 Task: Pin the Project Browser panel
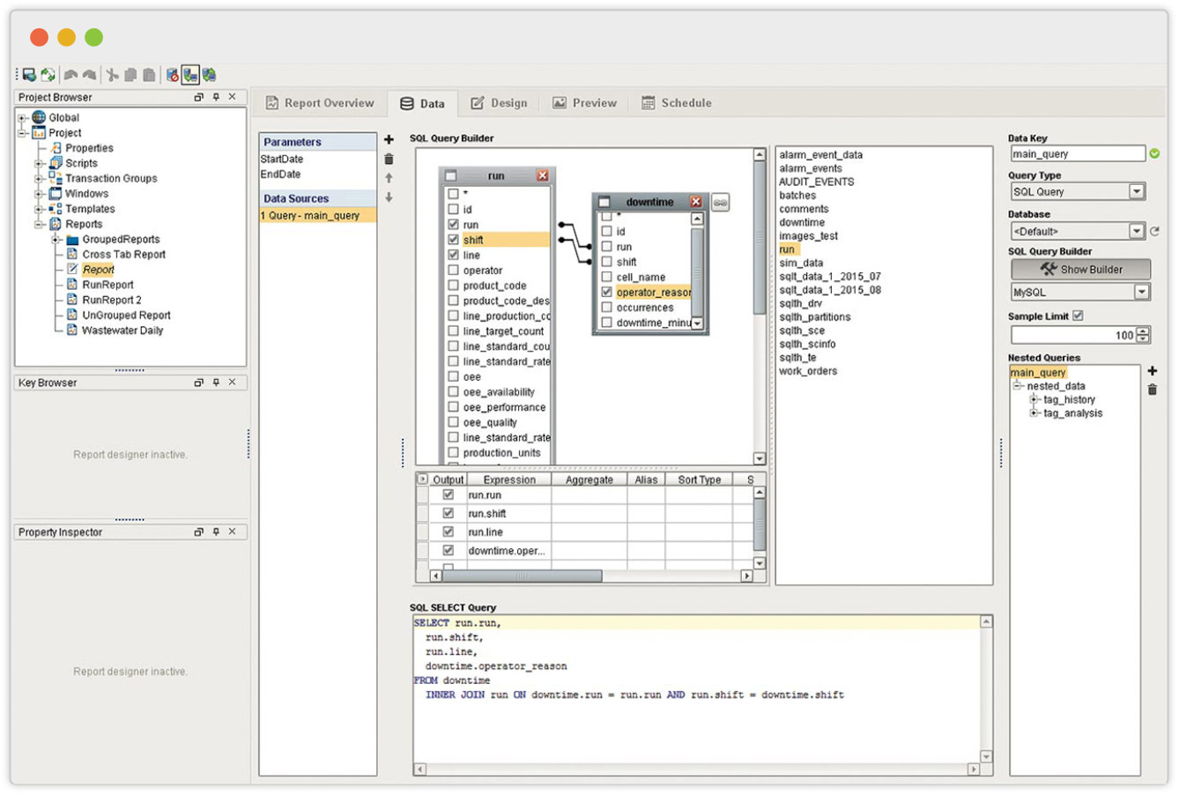pyautogui.click(x=216, y=97)
